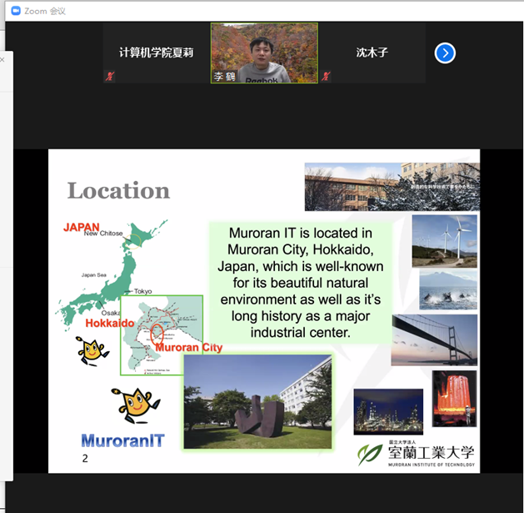Select the 沈木子 participant tile

pos(372,53)
